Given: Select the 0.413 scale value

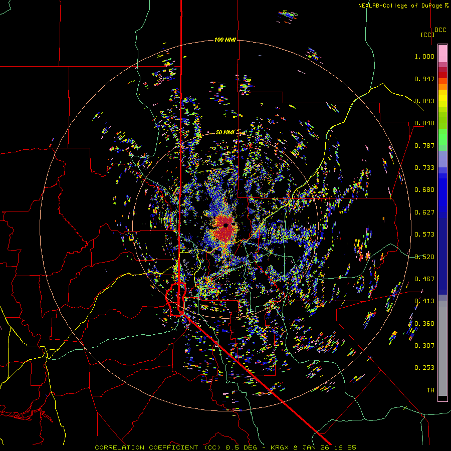Looking at the screenshot, I should 424,301.
